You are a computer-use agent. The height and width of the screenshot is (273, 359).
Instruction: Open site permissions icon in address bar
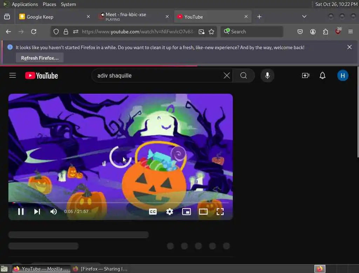click(x=76, y=32)
